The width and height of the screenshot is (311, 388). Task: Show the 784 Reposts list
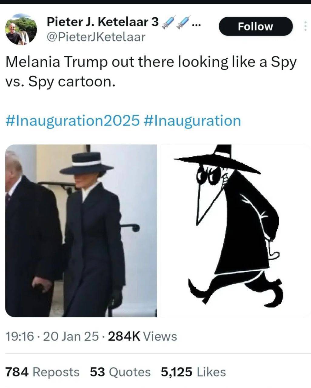(x=42, y=372)
